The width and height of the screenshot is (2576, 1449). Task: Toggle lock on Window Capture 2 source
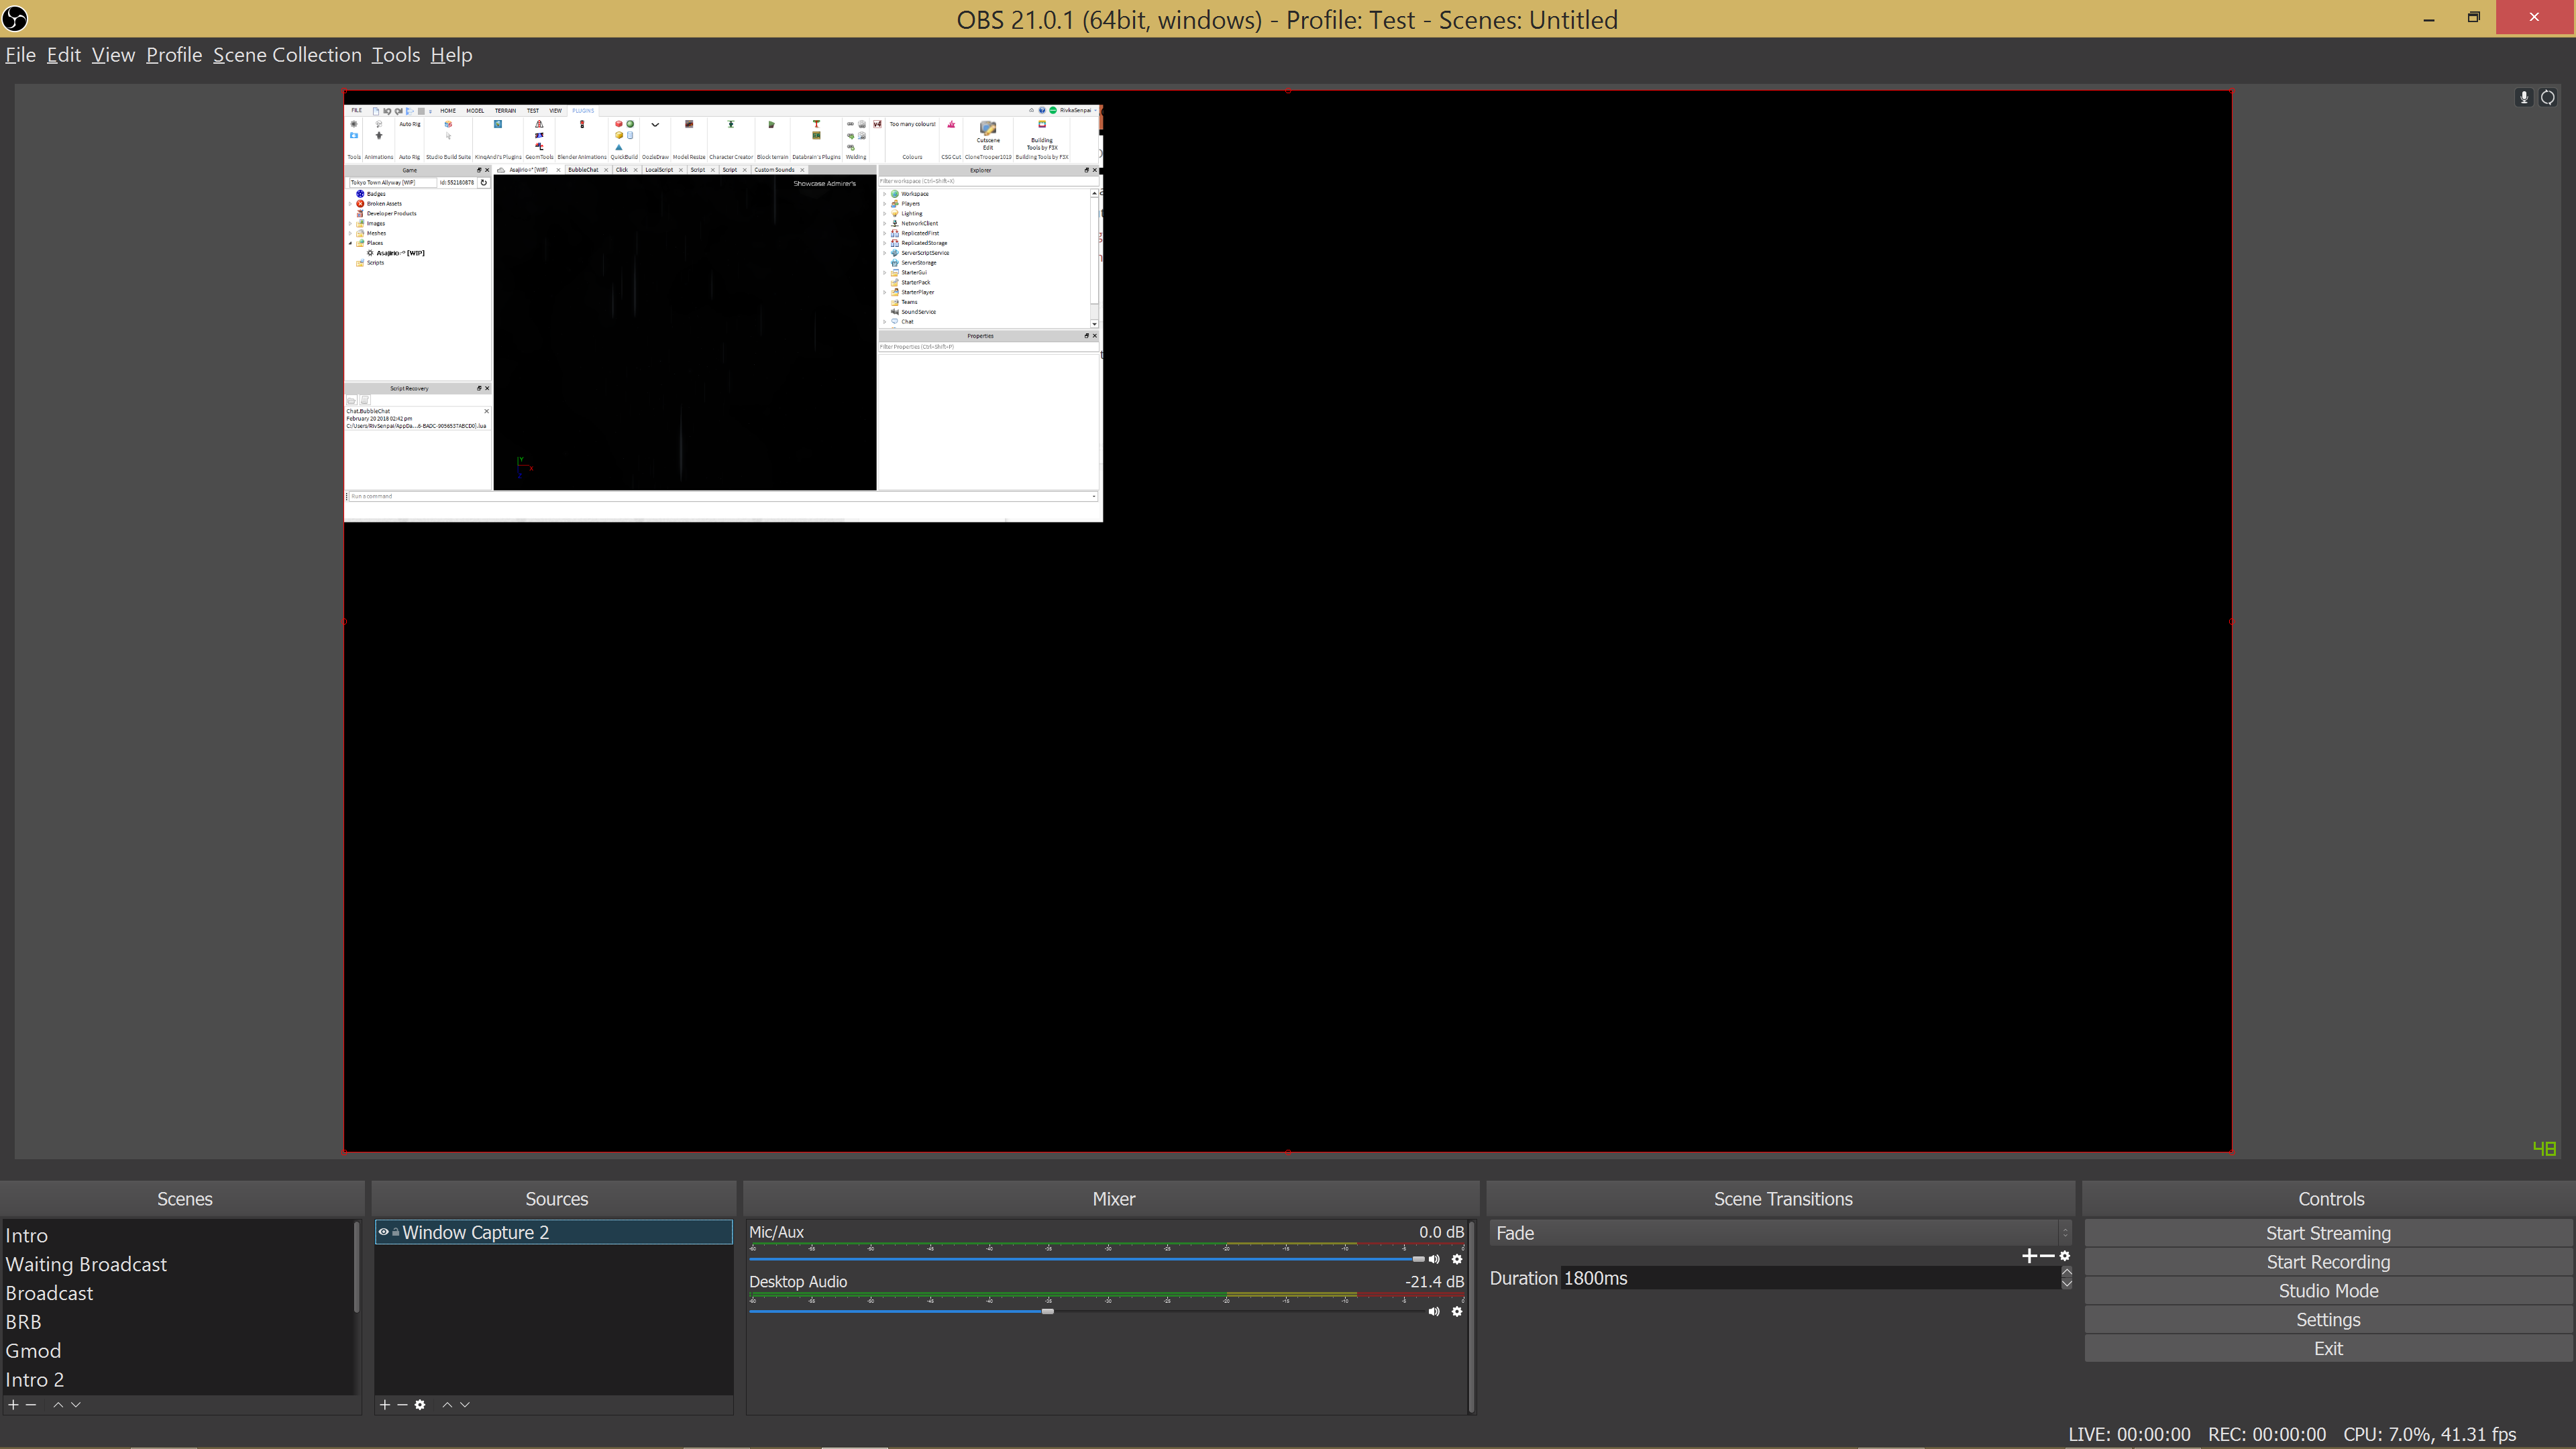click(x=396, y=1232)
